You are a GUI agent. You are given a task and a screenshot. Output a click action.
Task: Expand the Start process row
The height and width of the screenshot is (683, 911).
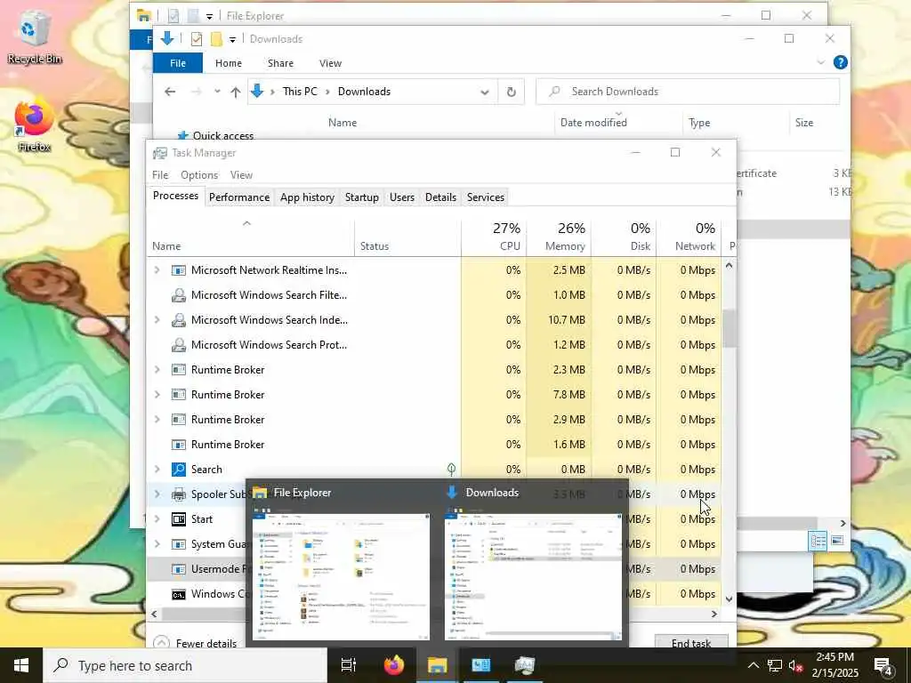click(x=157, y=519)
